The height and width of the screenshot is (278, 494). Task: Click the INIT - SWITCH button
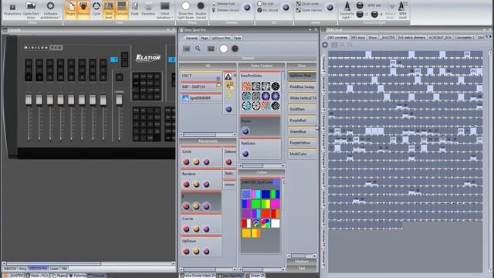coord(201,86)
